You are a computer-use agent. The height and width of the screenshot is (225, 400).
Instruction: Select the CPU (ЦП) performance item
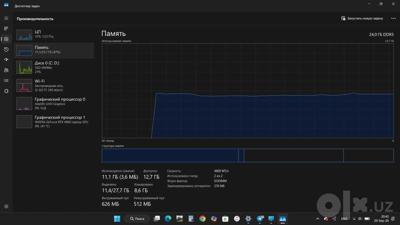[x=54, y=34]
